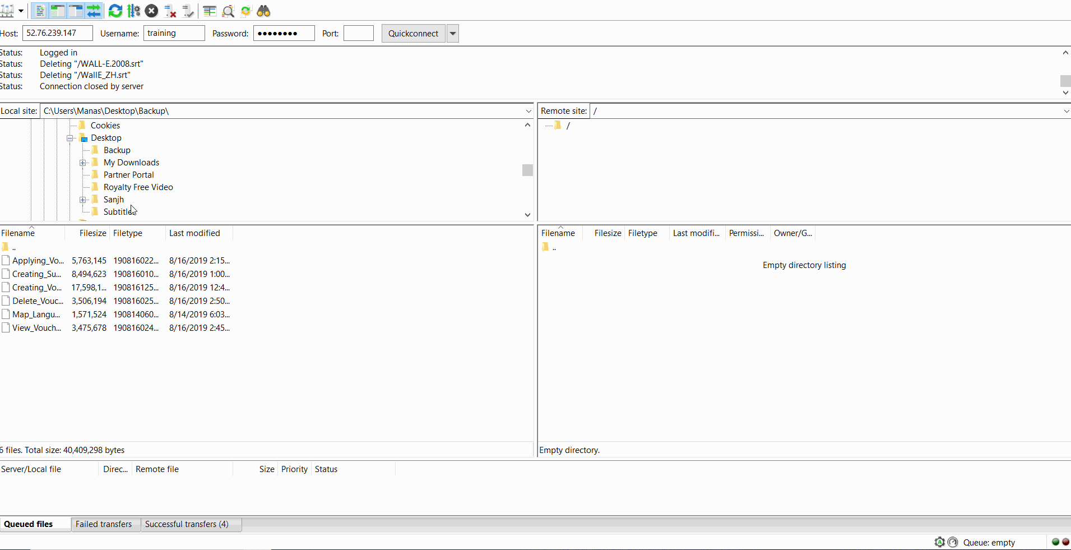This screenshot has width=1071, height=550.
Task: Select local parent directory entry
Action: 8,247
